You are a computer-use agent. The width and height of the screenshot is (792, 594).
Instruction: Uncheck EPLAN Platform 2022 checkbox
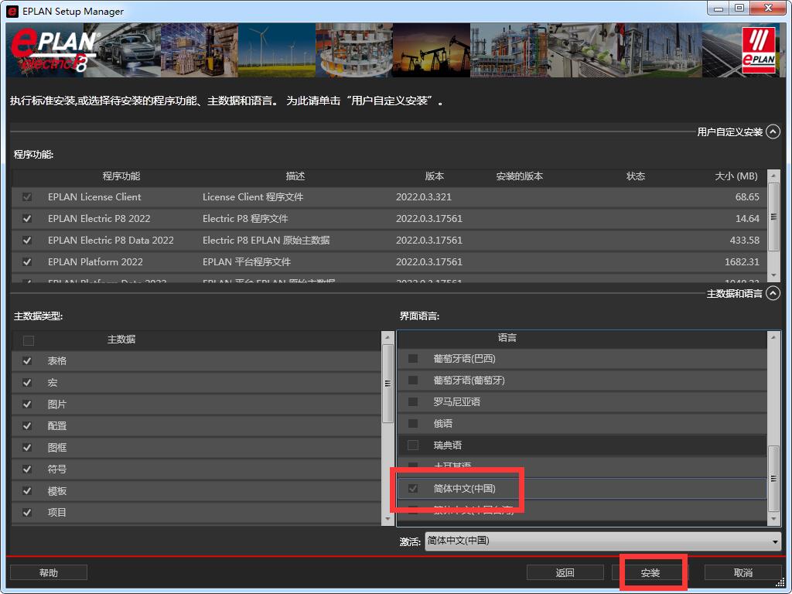[x=28, y=262]
